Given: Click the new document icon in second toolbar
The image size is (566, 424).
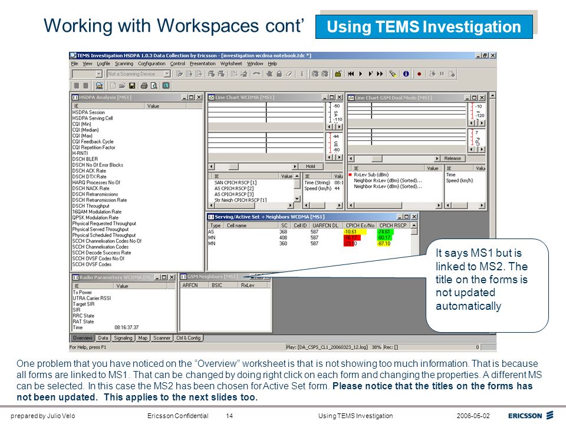Looking at the screenshot, I should pos(113,86).
